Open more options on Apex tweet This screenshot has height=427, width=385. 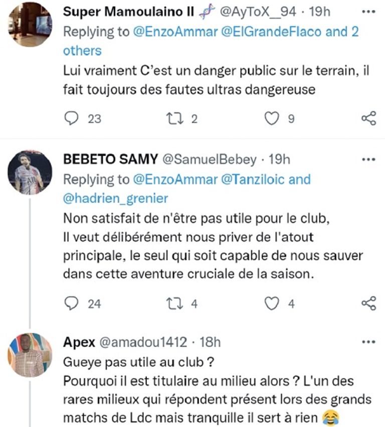pos(368,342)
